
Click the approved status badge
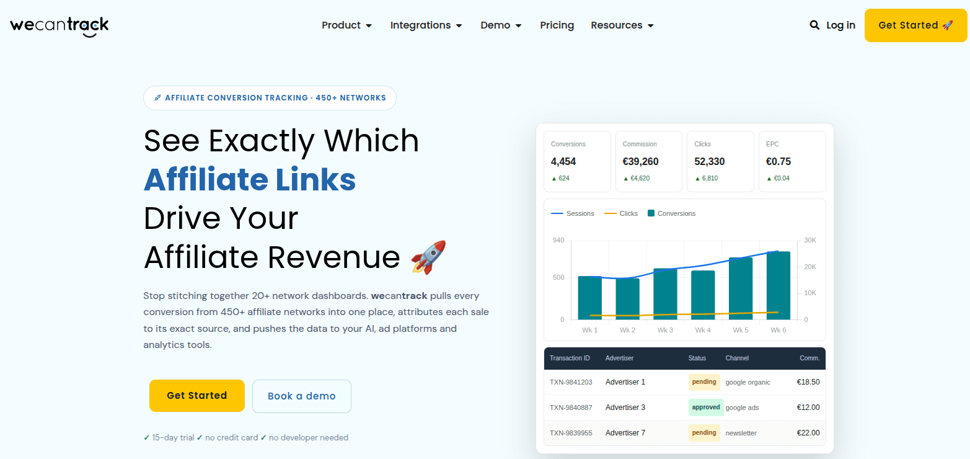[706, 408]
